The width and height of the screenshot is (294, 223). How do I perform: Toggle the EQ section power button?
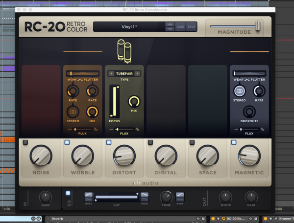pos(68,193)
